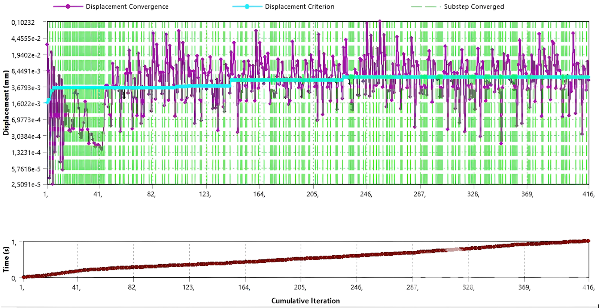Toggle the Substep Converged legend text

click(474, 7)
